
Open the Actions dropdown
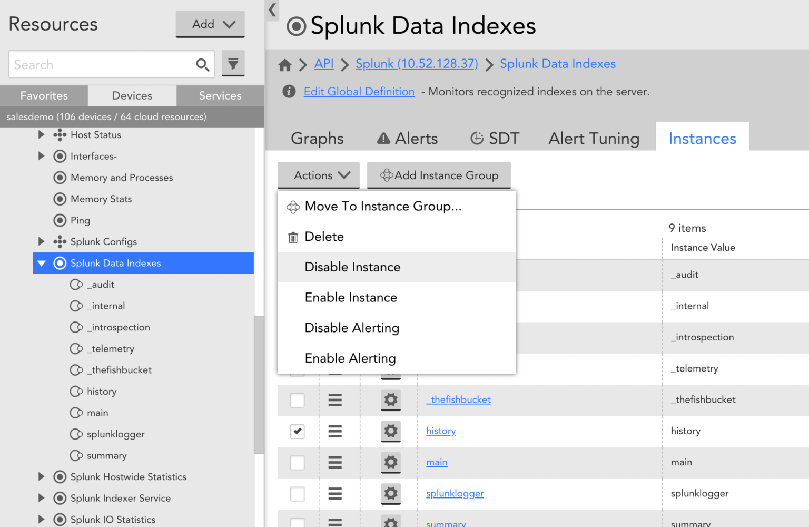(318, 175)
